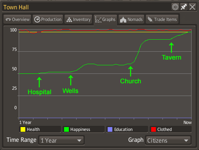Click the 'Now' axis label
The height and width of the screenshot is (150, 199).
pyautogui.click(x=187, y=122)
